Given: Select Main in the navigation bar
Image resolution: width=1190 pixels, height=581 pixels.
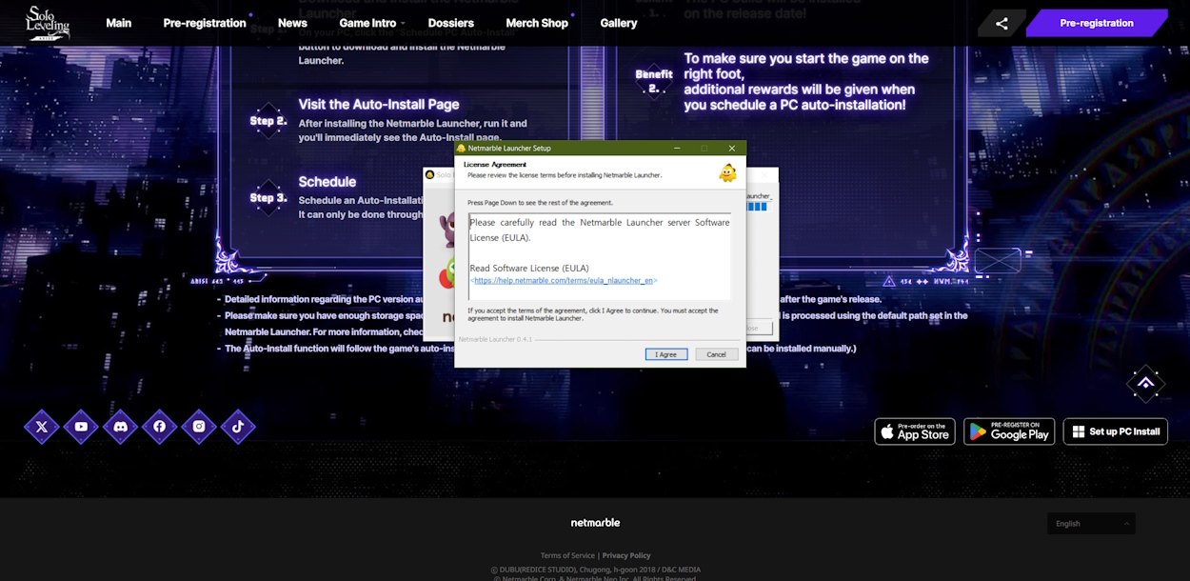Looking at the screenshot, I should tap(118, 22).
